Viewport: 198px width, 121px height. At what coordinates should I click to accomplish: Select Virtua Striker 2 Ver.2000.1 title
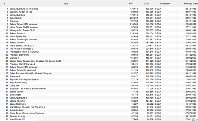click(22, 46)
